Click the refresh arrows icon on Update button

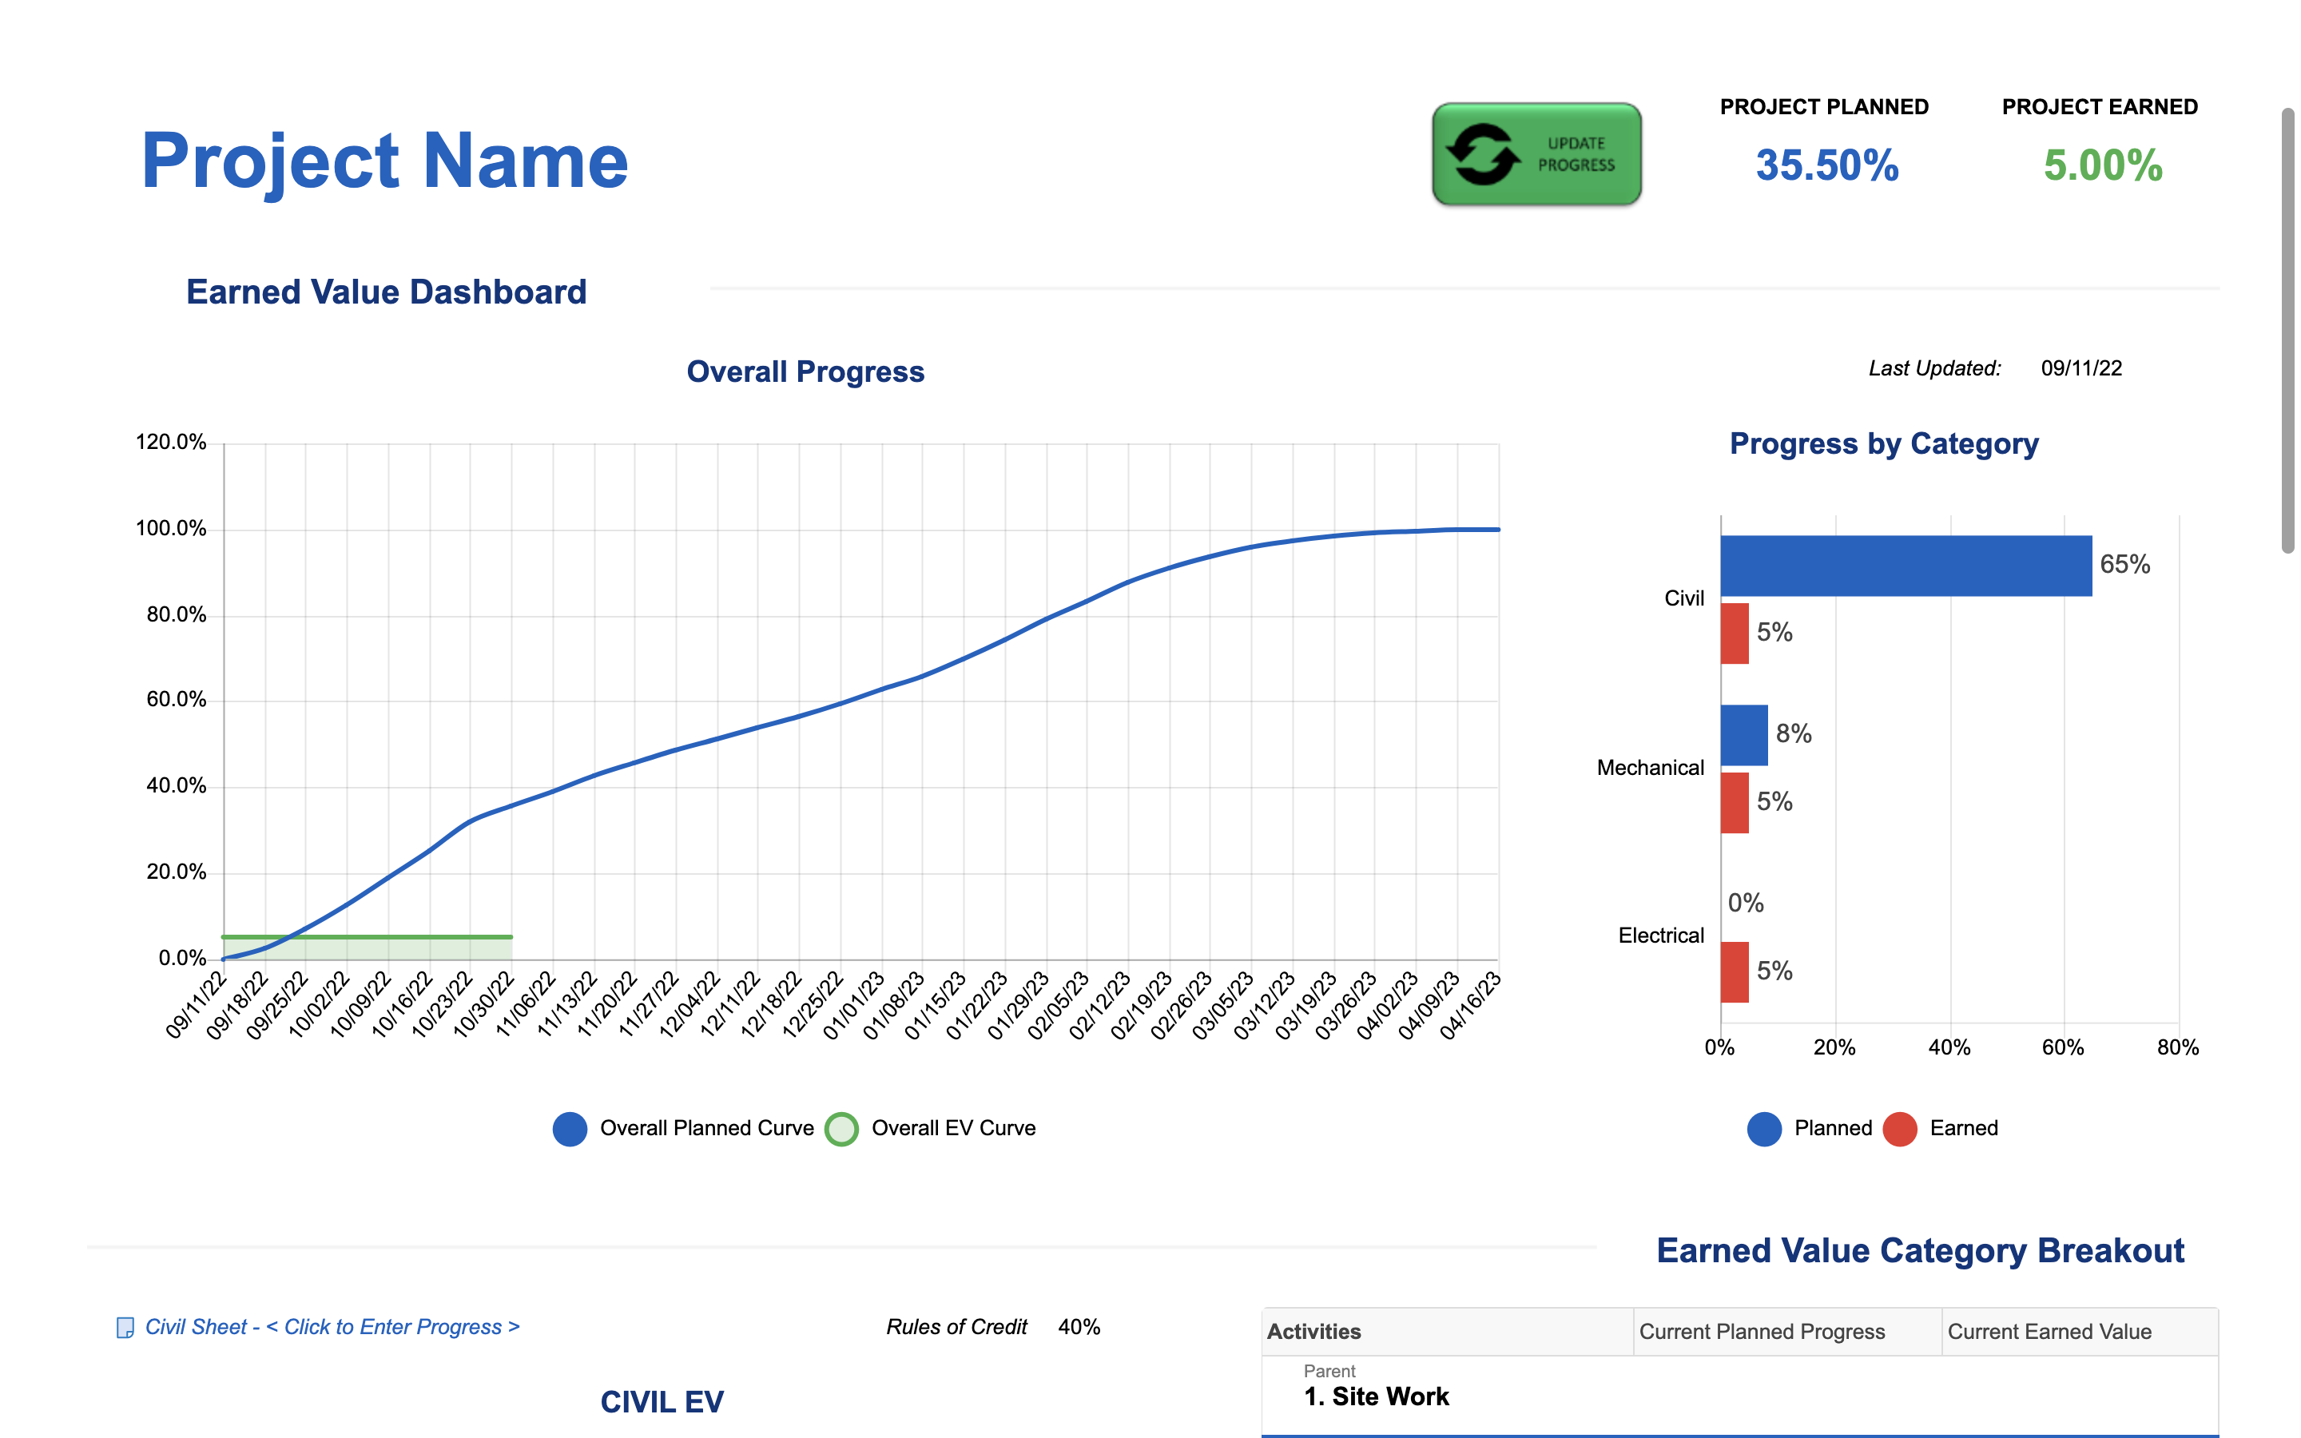point(1481,154)
